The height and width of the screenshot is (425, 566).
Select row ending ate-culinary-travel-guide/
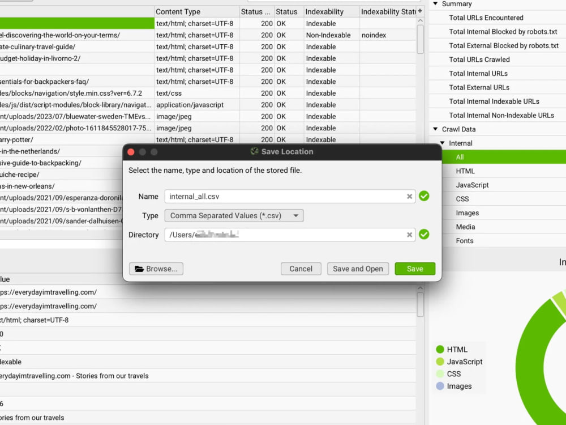(77, 46)
